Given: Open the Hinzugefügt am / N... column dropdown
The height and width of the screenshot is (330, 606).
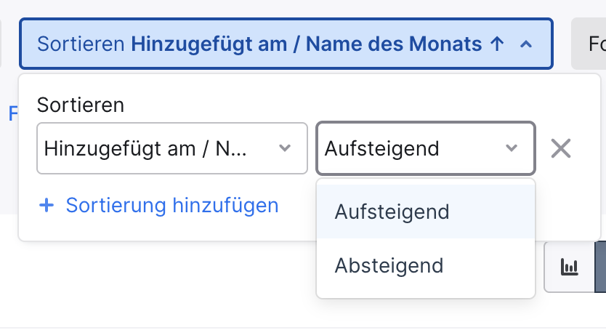Looking at the screenshot, I should click(x=172, y=148).
